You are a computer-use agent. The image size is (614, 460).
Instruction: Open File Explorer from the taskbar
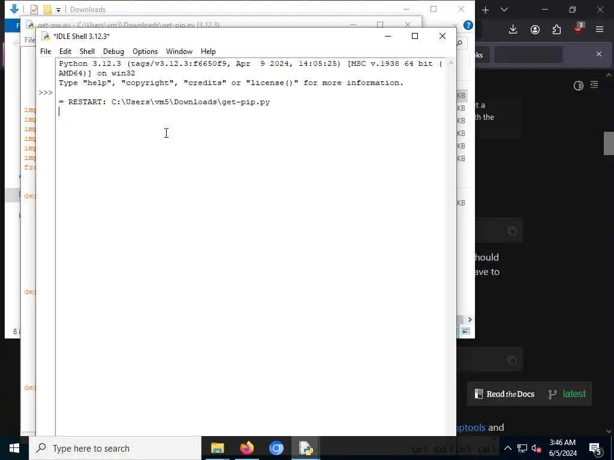pyautogui.click(x=217, y=448)
